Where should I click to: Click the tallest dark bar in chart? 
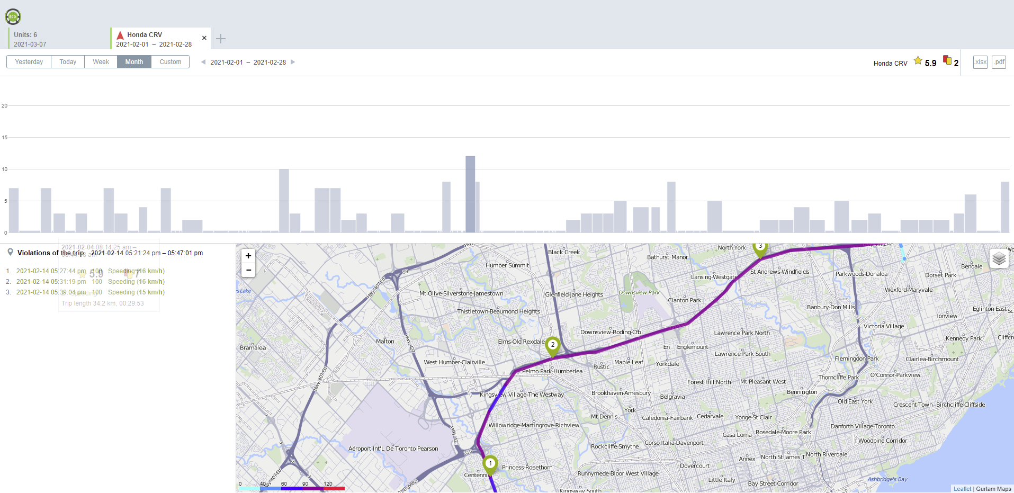click(x=470, y=195)
